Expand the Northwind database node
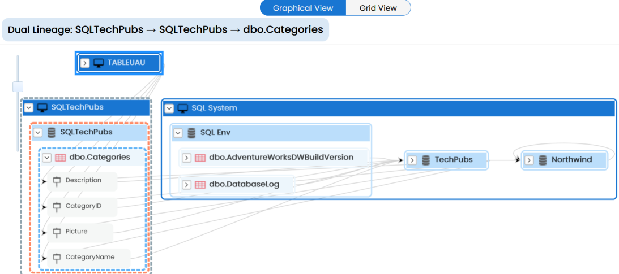Image resolution: width=619 pixels, height=274 pixels. 530,160
